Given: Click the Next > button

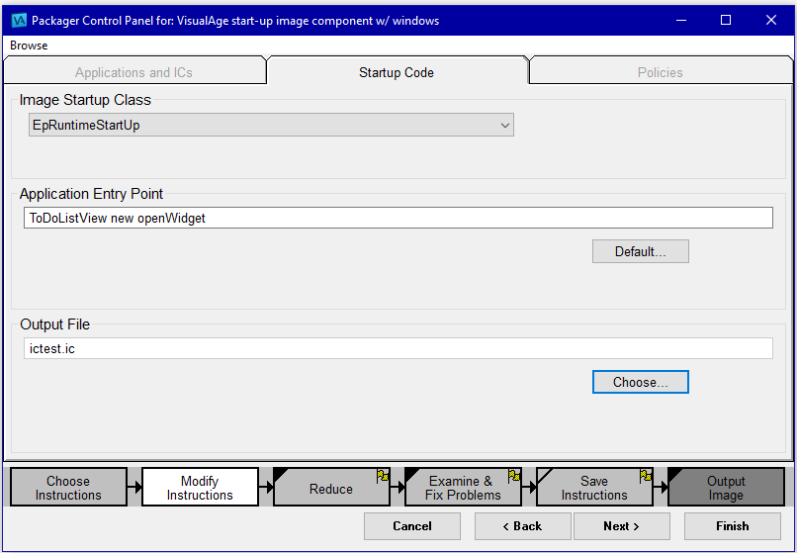Looking at the screenshot, I should (x=622, y=526).
